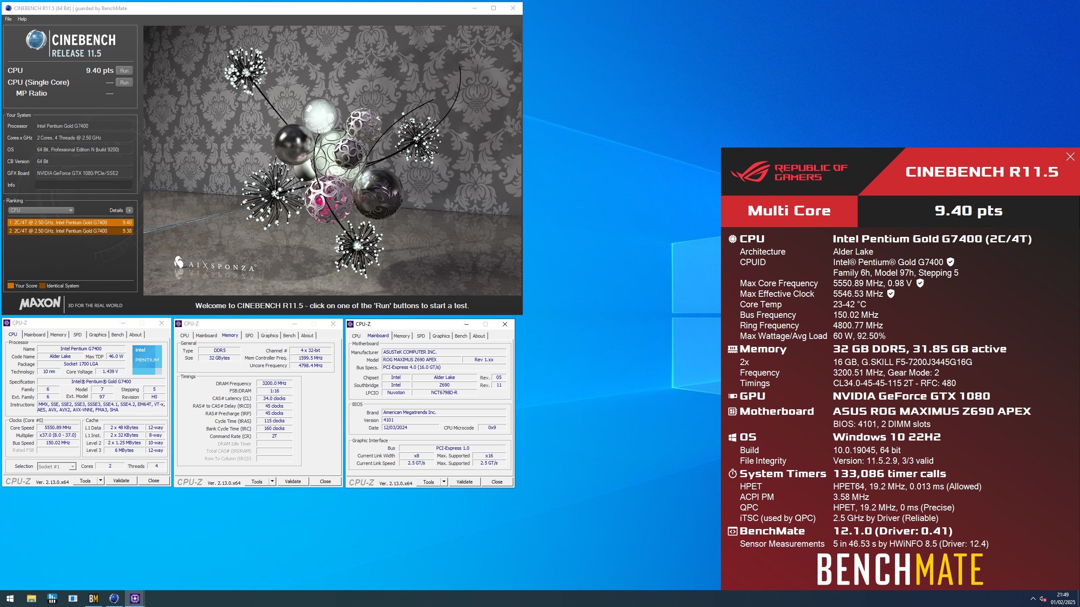Run the CPU Single Core benchmark
The width and height of the screenshot is (1080, 607).
click(x=124, y=82)
